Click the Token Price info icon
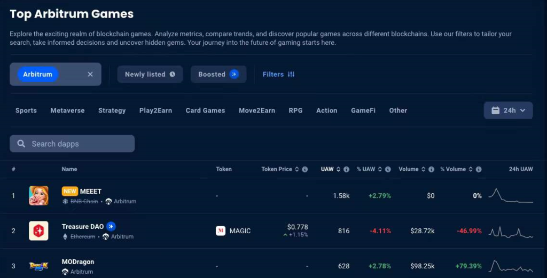 point(305,169)
